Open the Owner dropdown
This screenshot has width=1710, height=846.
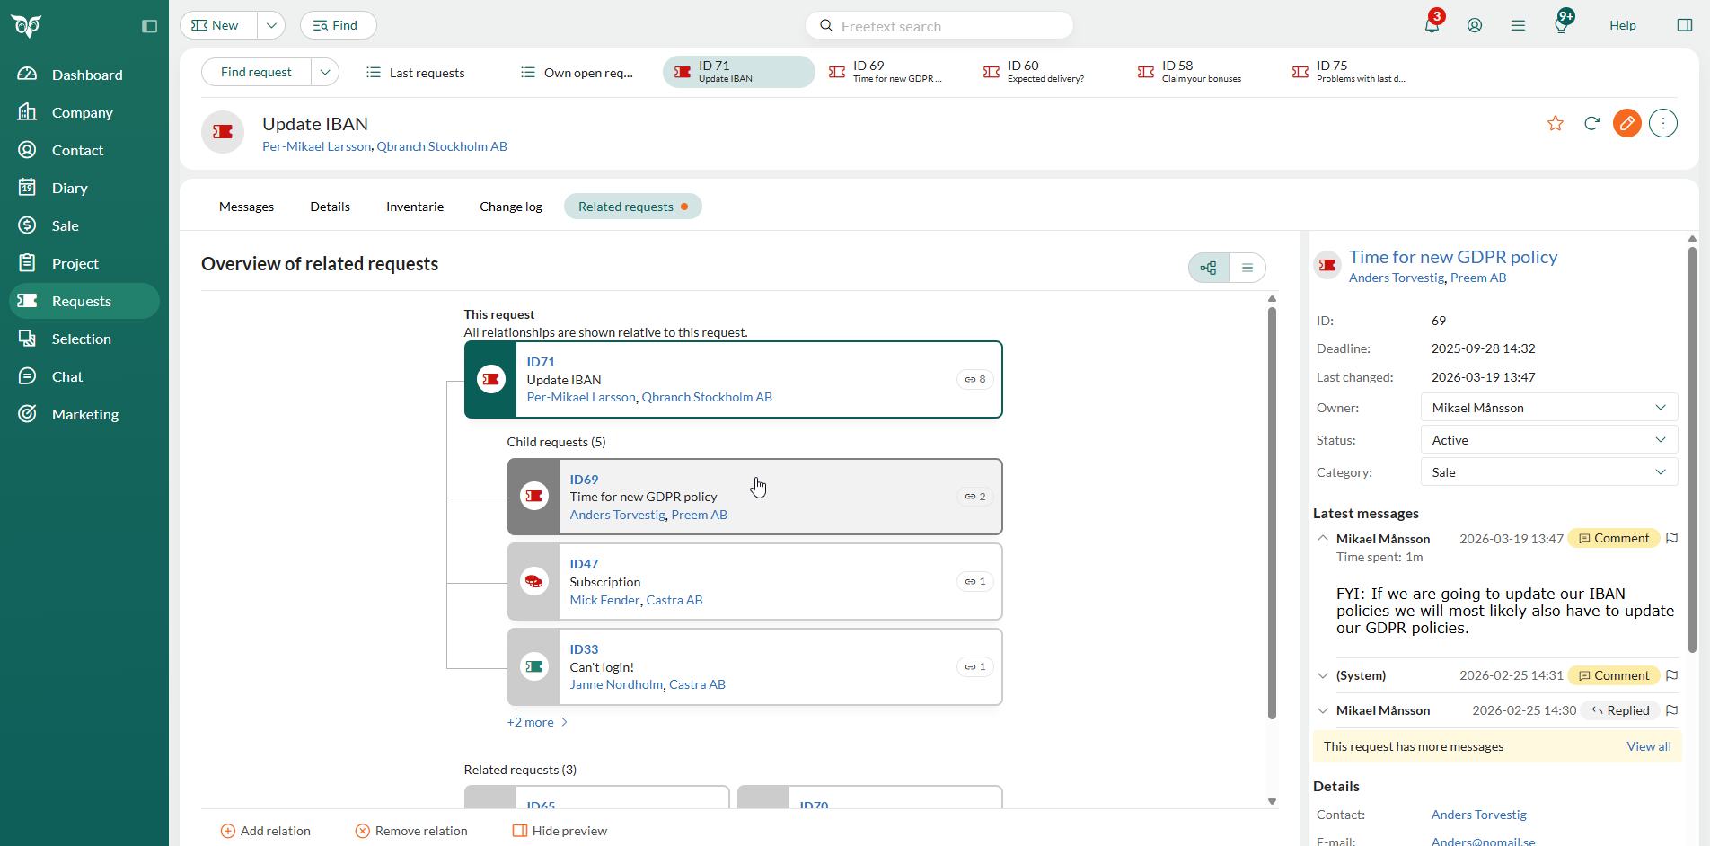click(1548, 408)
